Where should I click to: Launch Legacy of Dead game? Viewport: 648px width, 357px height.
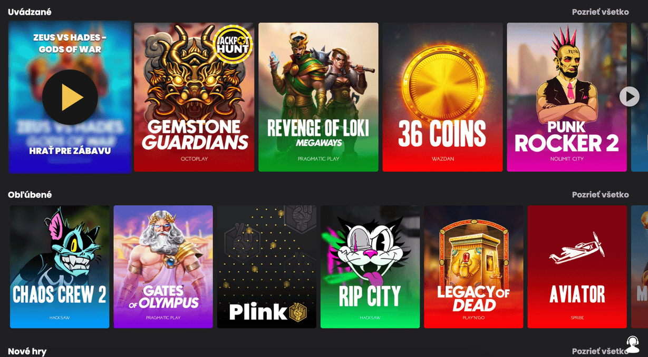point(473,267)
